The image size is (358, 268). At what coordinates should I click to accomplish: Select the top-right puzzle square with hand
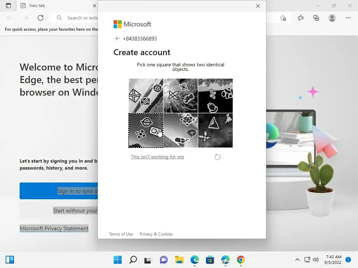click(215, 96)
